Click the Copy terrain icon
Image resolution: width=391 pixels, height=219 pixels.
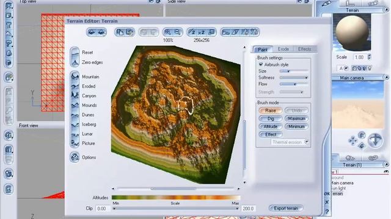pos(120,32)
